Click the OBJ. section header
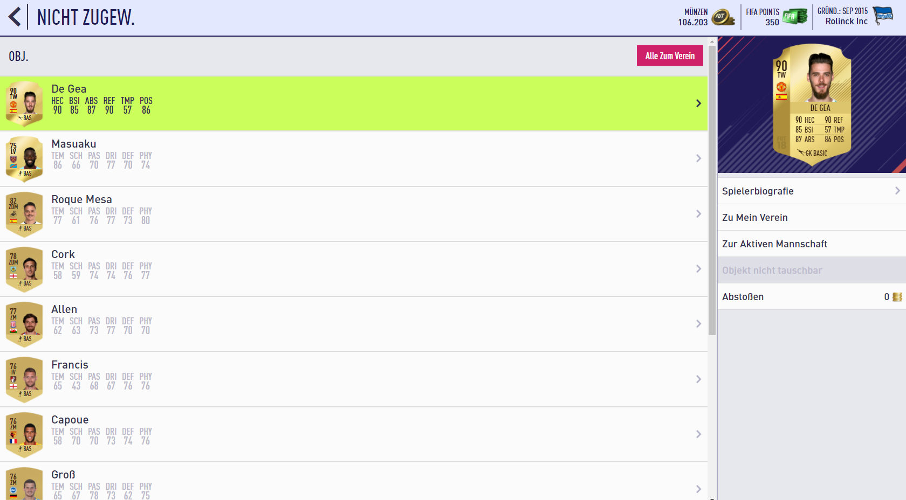This screenshot has height=500, width=906. tap(18, 56)
